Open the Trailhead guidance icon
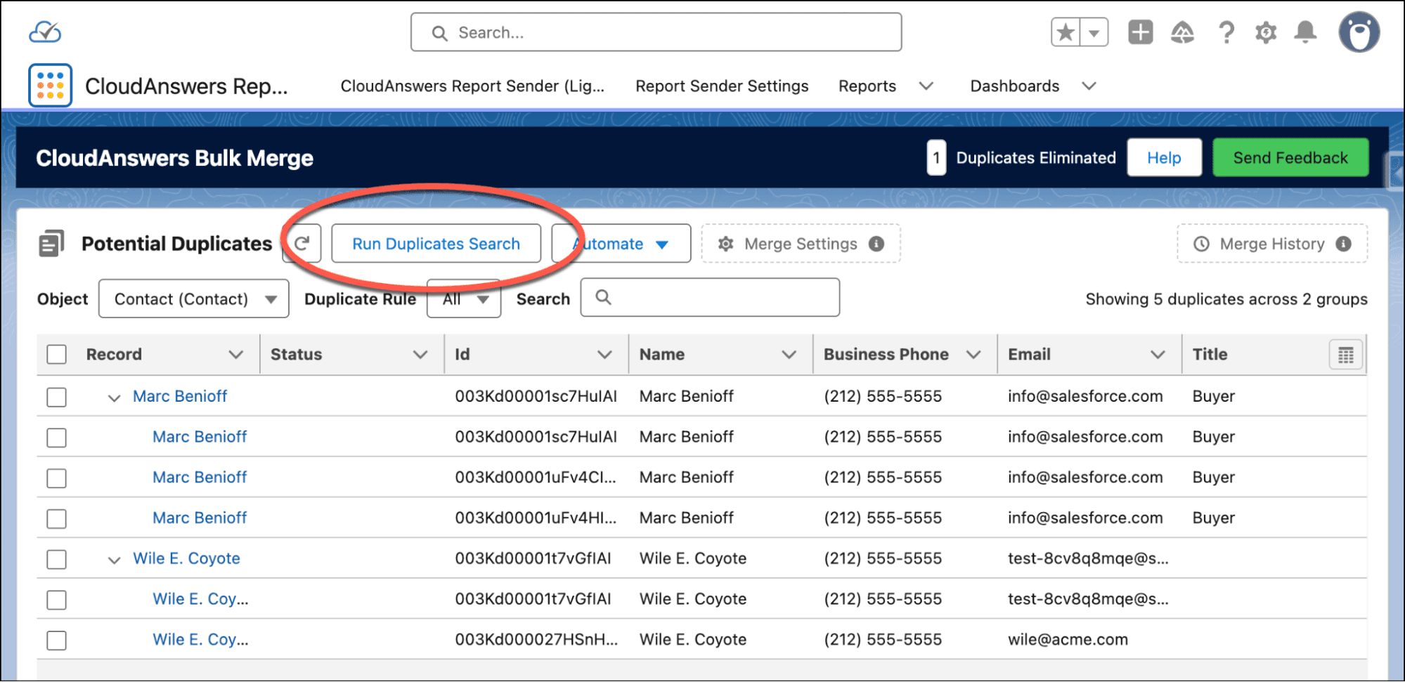1405x682 pixels. coord(1182,32)
